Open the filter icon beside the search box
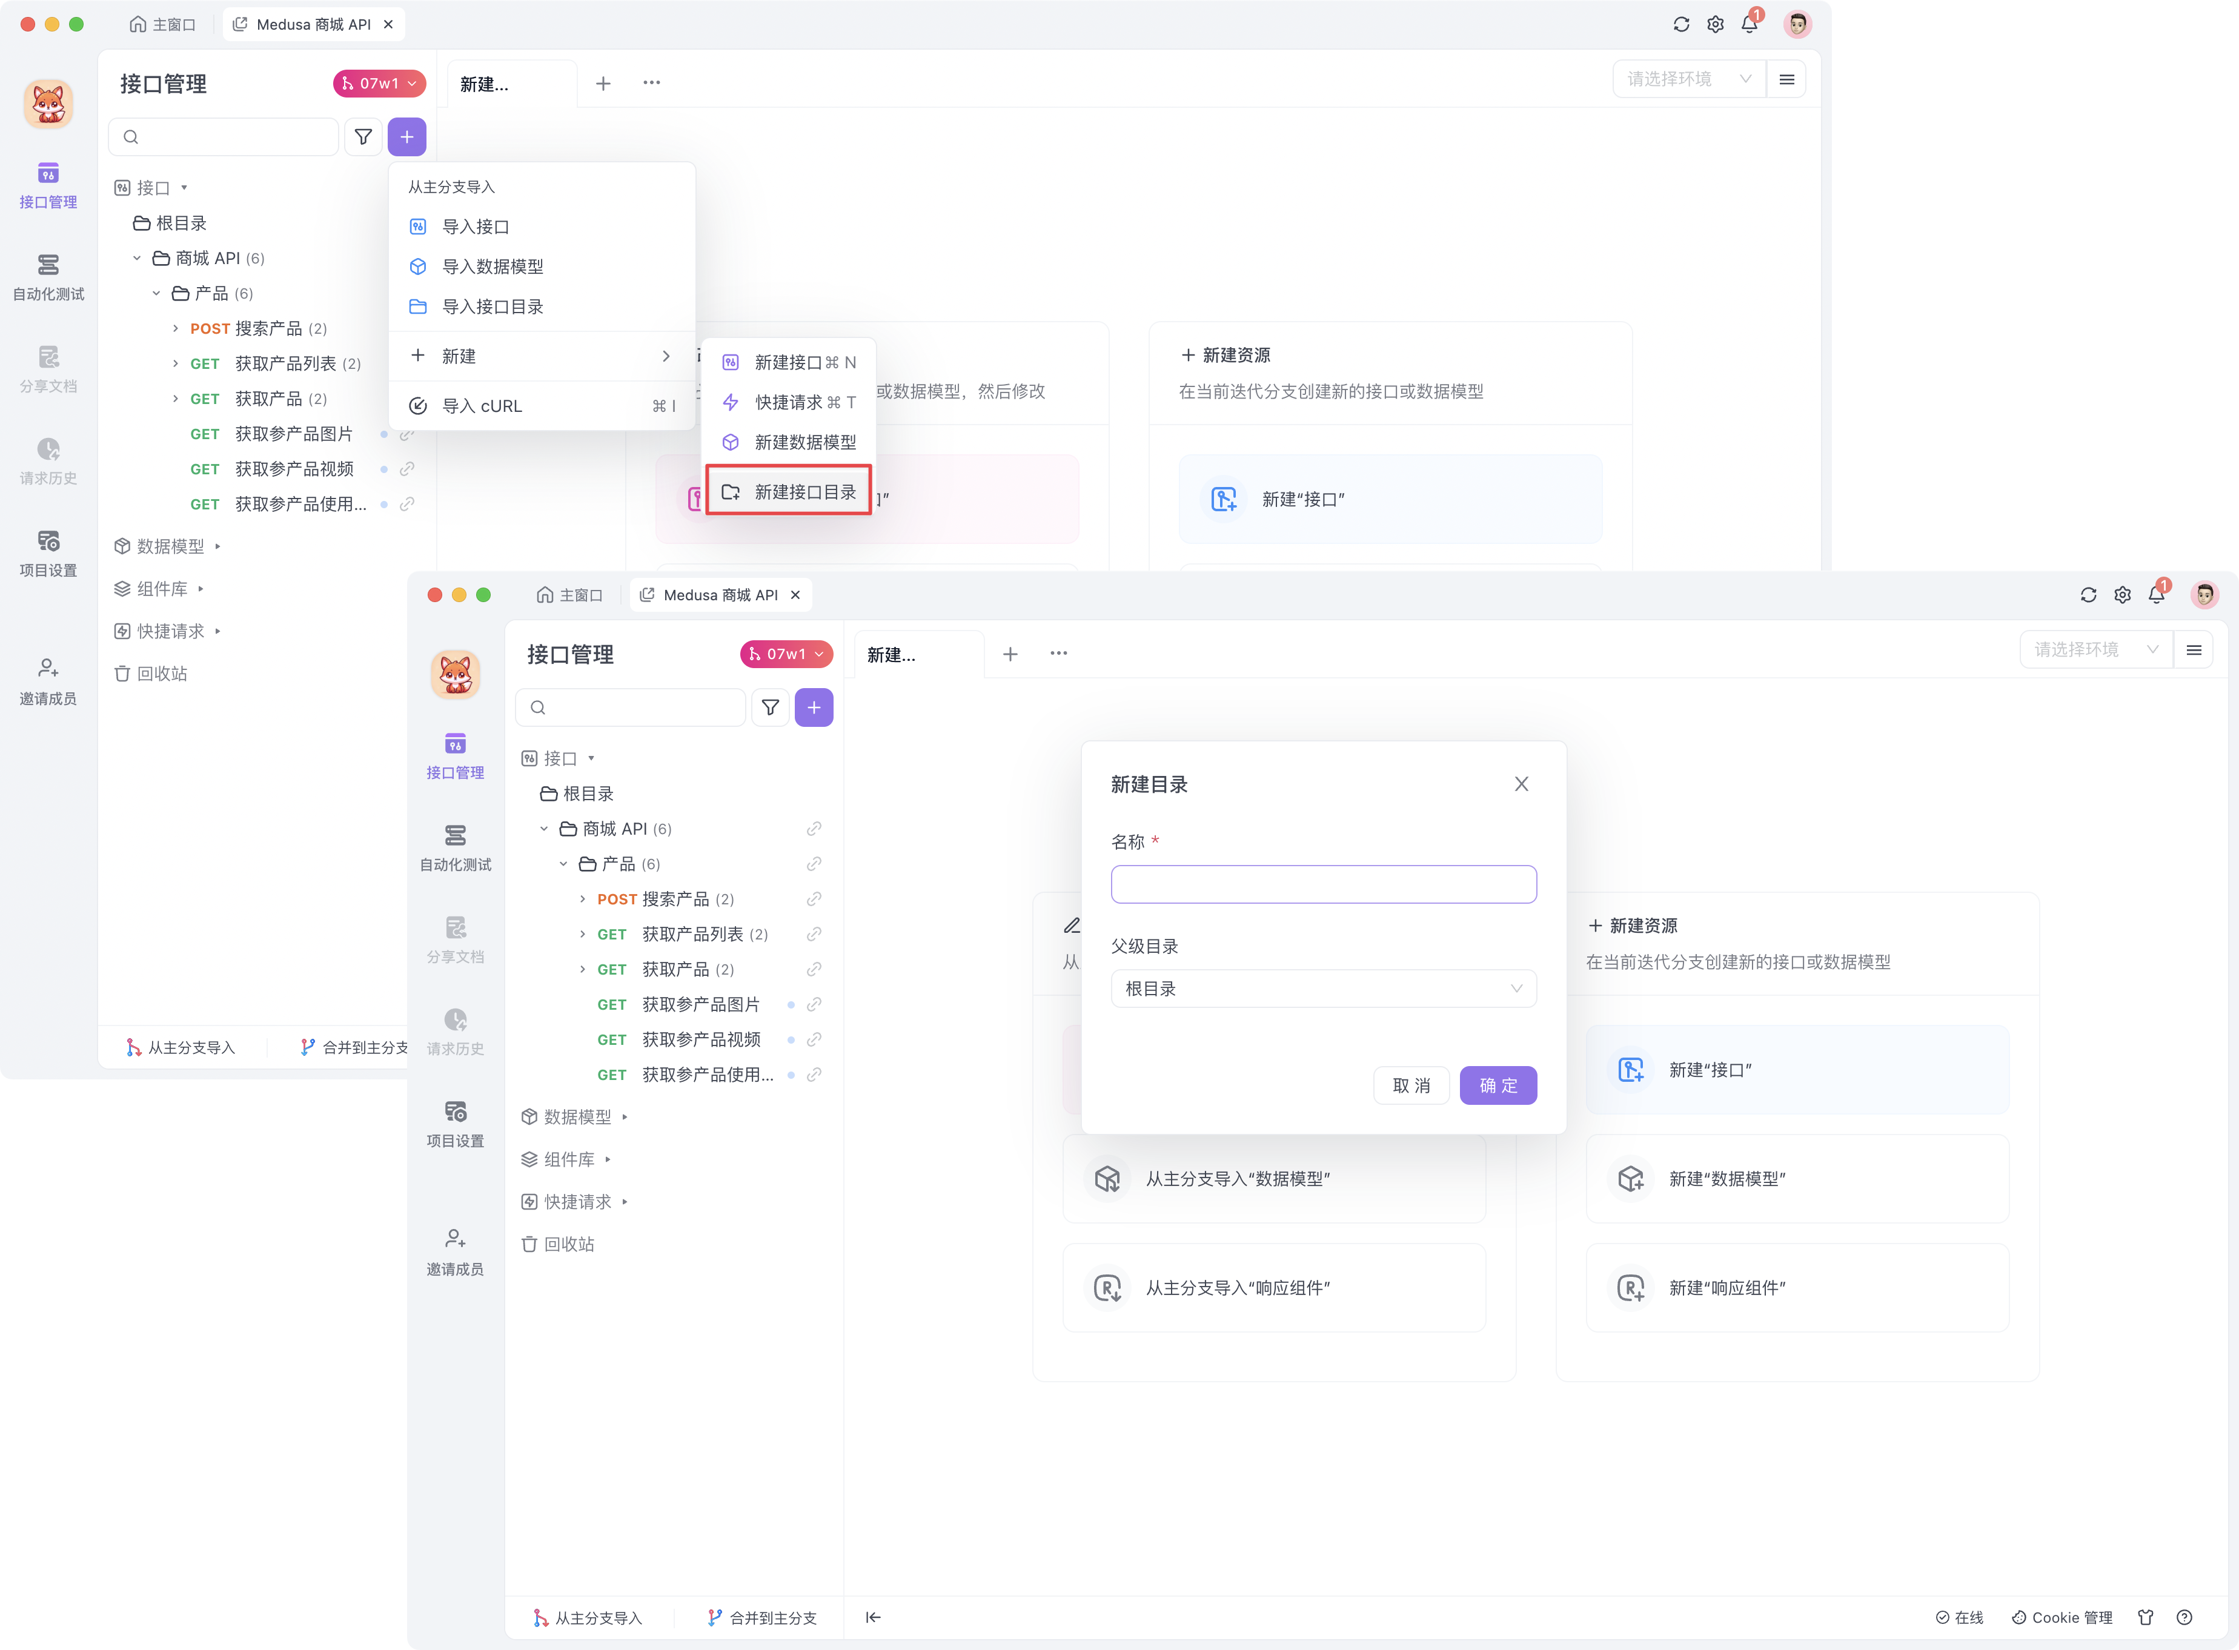 click(770, 707)
